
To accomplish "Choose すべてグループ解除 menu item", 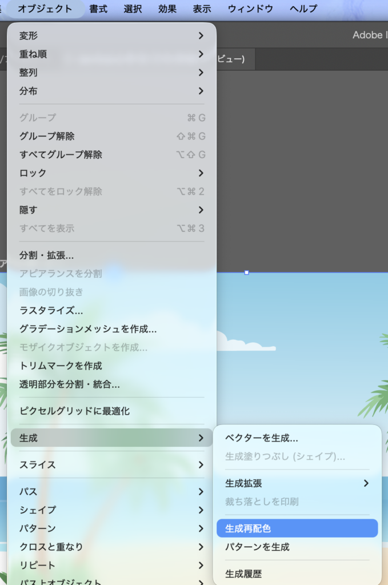I will click(x=111, y=154).
